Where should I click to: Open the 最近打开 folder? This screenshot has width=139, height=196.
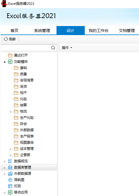point(18,55)
